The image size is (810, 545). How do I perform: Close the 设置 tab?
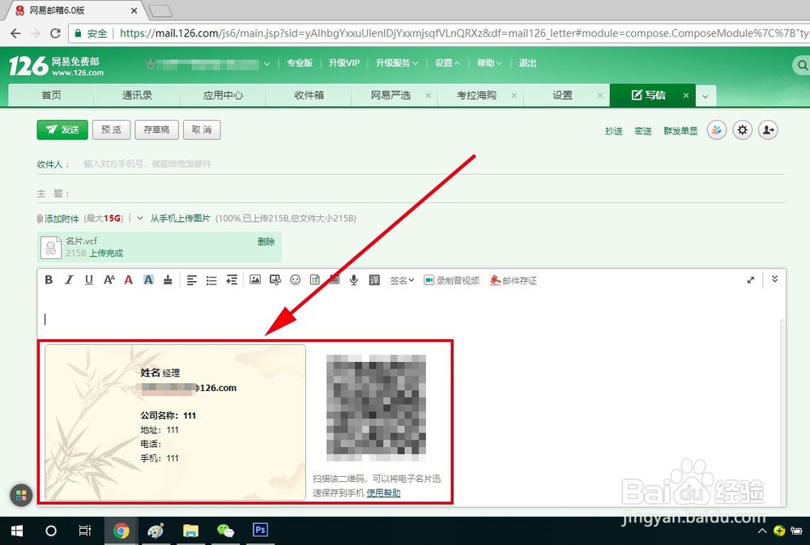[x=599, y=96]
